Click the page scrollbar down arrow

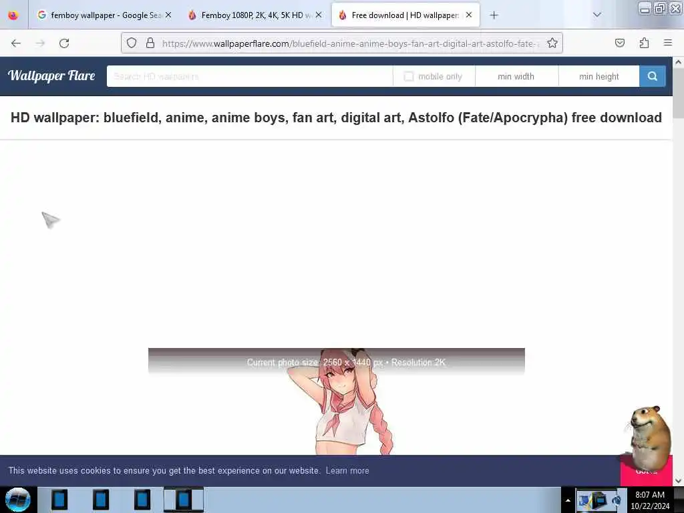[679, 481]
